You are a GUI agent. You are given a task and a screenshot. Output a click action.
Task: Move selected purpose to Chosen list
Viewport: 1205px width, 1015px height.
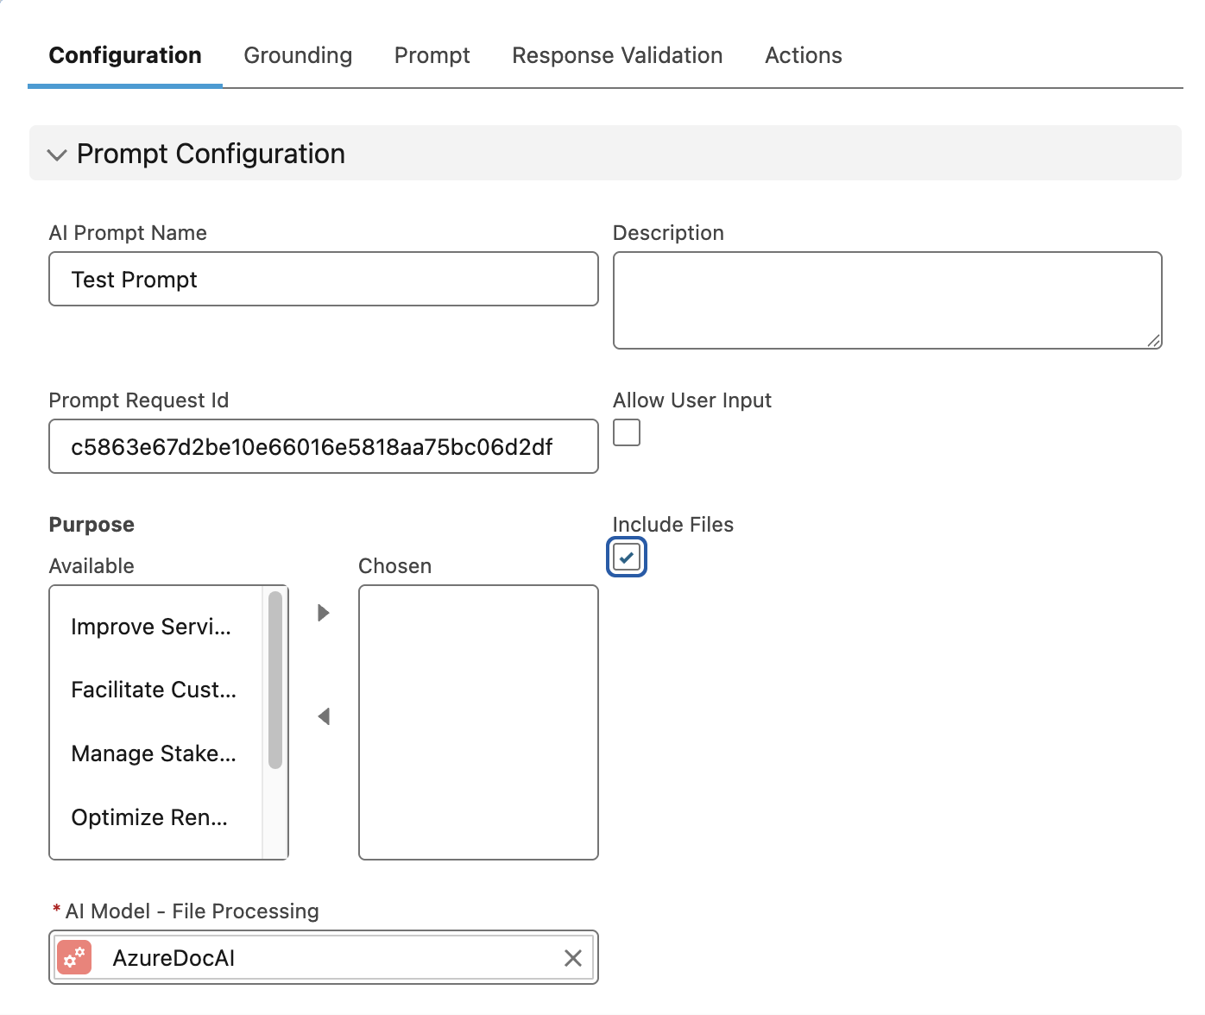324,613
